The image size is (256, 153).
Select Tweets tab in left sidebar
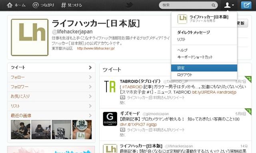click(x=51, y=67)
